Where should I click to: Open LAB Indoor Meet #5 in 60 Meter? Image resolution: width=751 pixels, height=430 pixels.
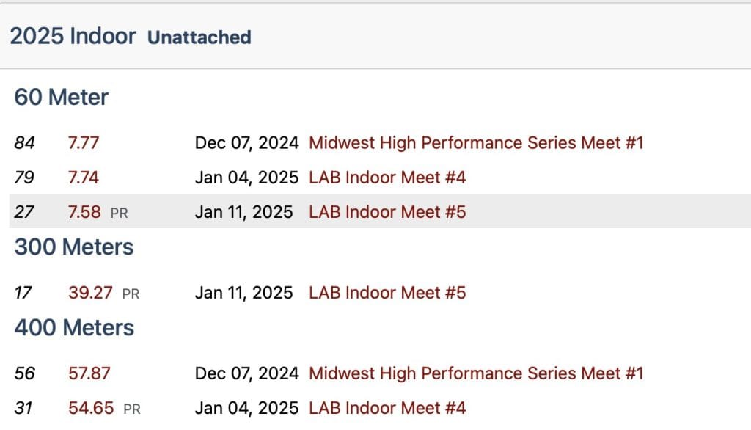coord(387,213)
